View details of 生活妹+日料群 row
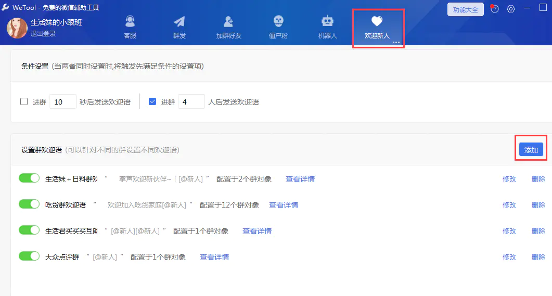The width and height of the screenshot is (552, 296). [x=300, y=179]
